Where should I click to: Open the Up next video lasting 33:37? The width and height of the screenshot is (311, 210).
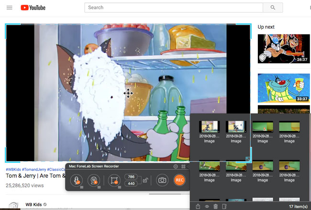click(284, 88)
